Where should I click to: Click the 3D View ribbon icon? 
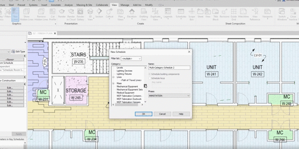[90, 12]
